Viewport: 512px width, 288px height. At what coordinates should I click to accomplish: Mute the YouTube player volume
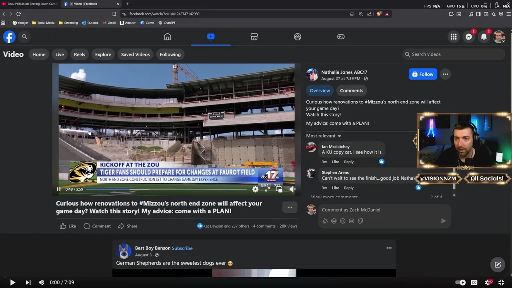tap(42, 282)
